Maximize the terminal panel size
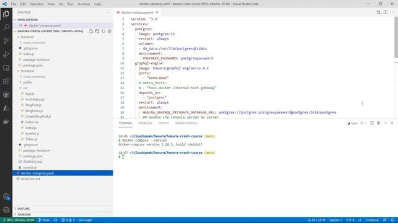The width and height of the screenshot is (398, 223). (x=386, y=123)
